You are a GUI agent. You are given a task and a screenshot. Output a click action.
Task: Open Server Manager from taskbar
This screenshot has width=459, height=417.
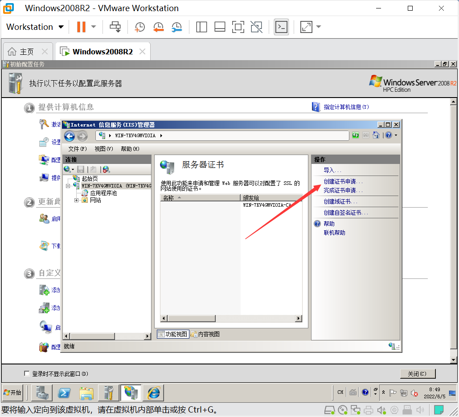pos(42,392)
